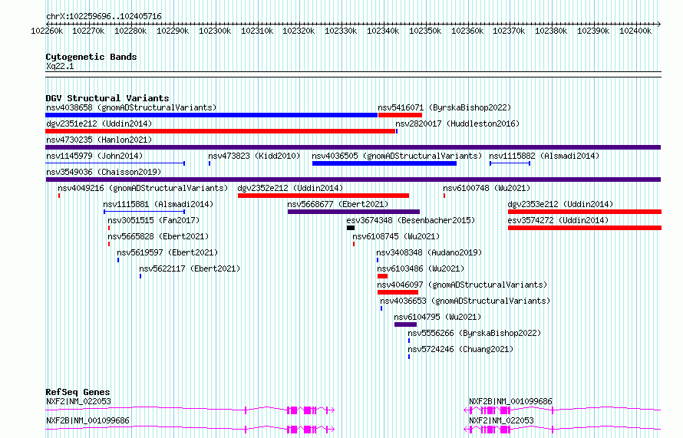Select the dgv2353e212 Uddin2014 red bar
Image resolution: width=683 pixels, height=438 pixels.
pyautogui.click(x=585, y=212)
